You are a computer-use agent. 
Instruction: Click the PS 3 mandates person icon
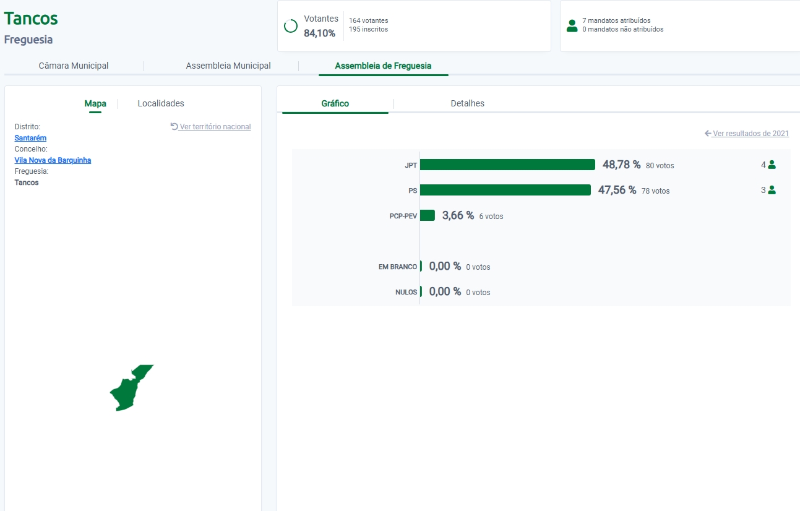click(x=772, y=191)
